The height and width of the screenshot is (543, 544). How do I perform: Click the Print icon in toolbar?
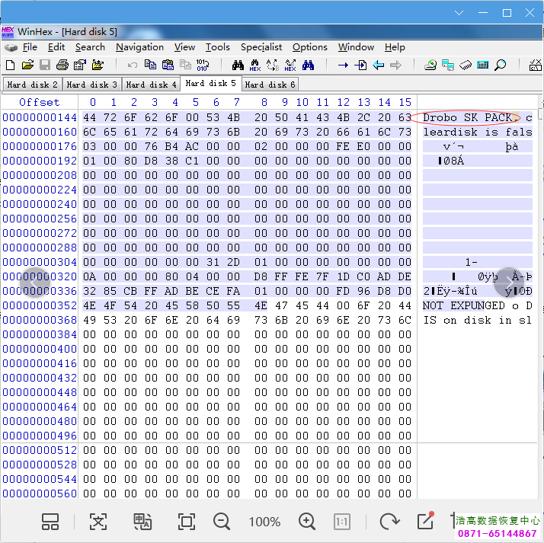(x=62, y=65)
